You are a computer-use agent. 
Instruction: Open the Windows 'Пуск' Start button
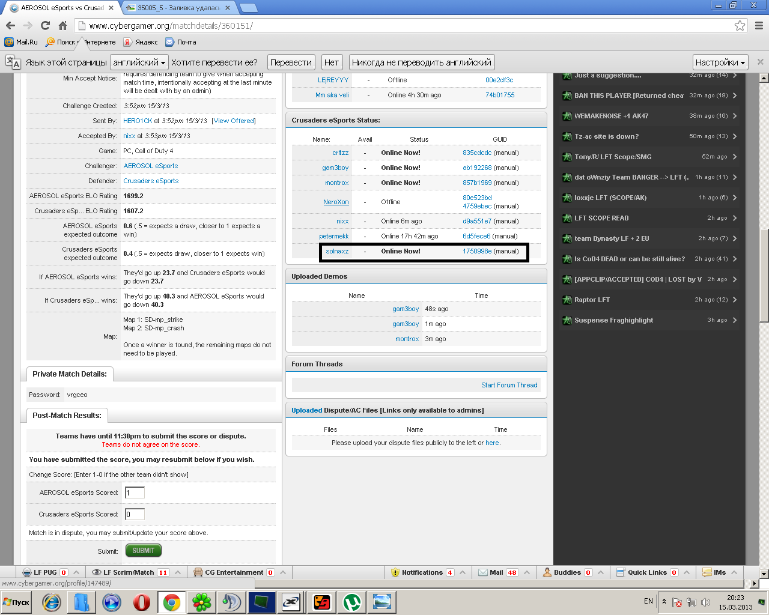(17, 602)
